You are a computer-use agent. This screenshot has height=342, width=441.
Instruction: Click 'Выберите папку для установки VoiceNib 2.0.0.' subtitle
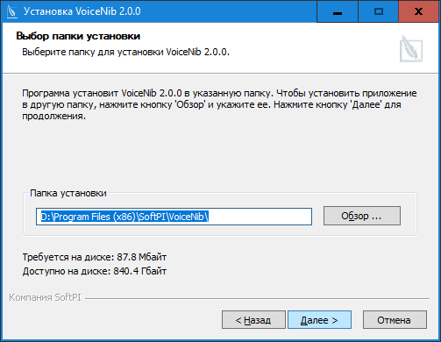[125, 52]
